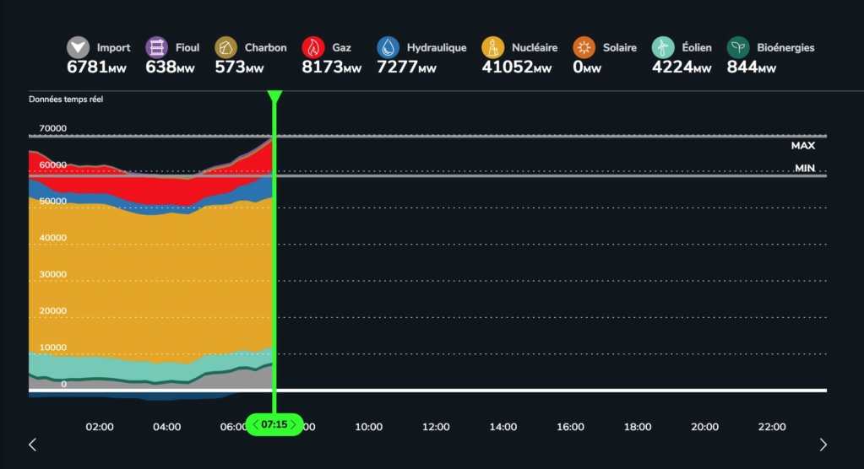Select the Éolien wind turbine icon
Screen dimensions: 864x469
click(x=663, y=47)
